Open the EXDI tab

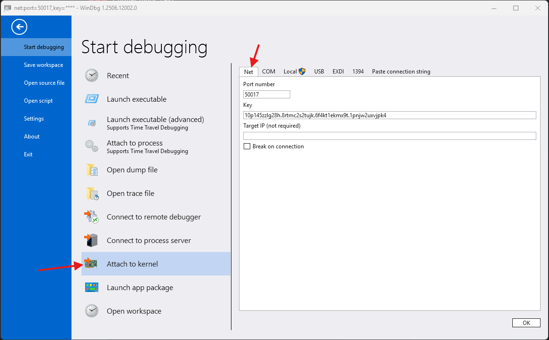(x=338, y=72)
